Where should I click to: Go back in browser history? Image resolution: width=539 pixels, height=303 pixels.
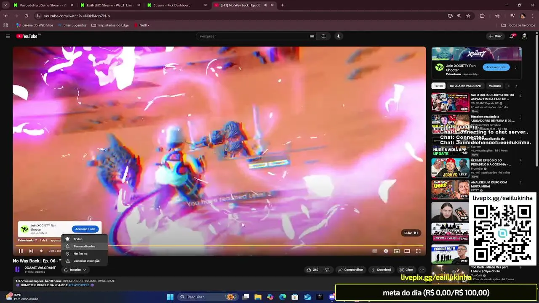[x=6, y=16]
